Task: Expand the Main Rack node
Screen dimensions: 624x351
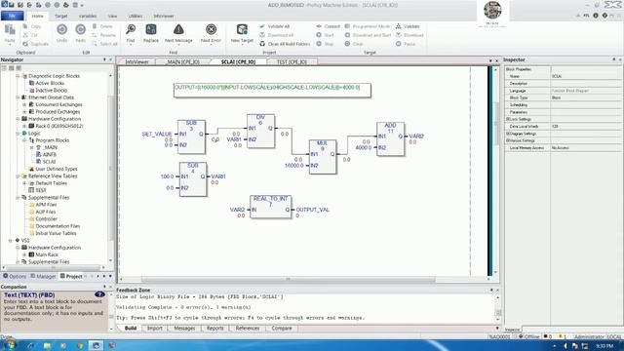Action: point(24,254)
